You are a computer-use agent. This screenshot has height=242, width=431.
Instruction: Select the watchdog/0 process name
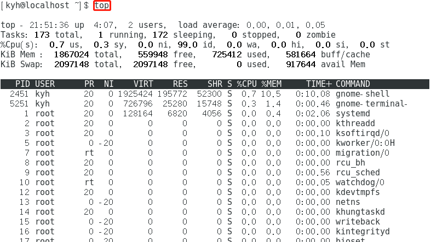(x=360, y=182)
